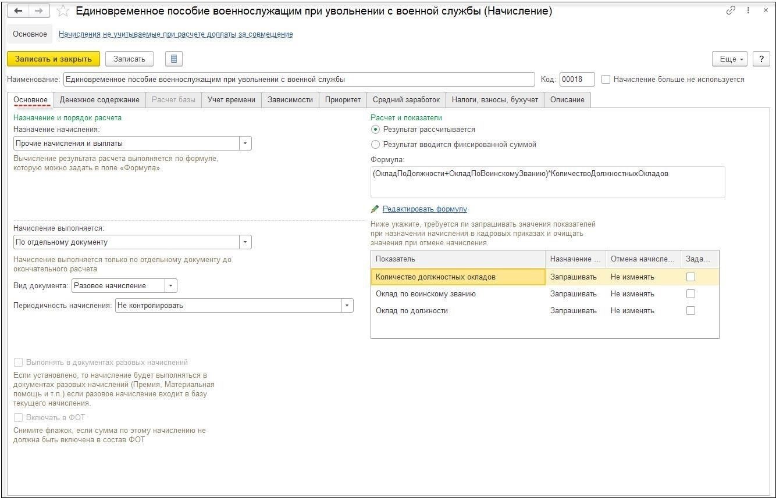Viewport: 776px width, 498px height.
Task: Open the 'Вид документа' dropdown list
Action: pos(170,286)
